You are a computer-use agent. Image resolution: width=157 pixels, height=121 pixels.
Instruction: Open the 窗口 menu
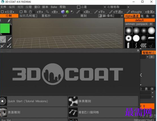coord(37,7)
